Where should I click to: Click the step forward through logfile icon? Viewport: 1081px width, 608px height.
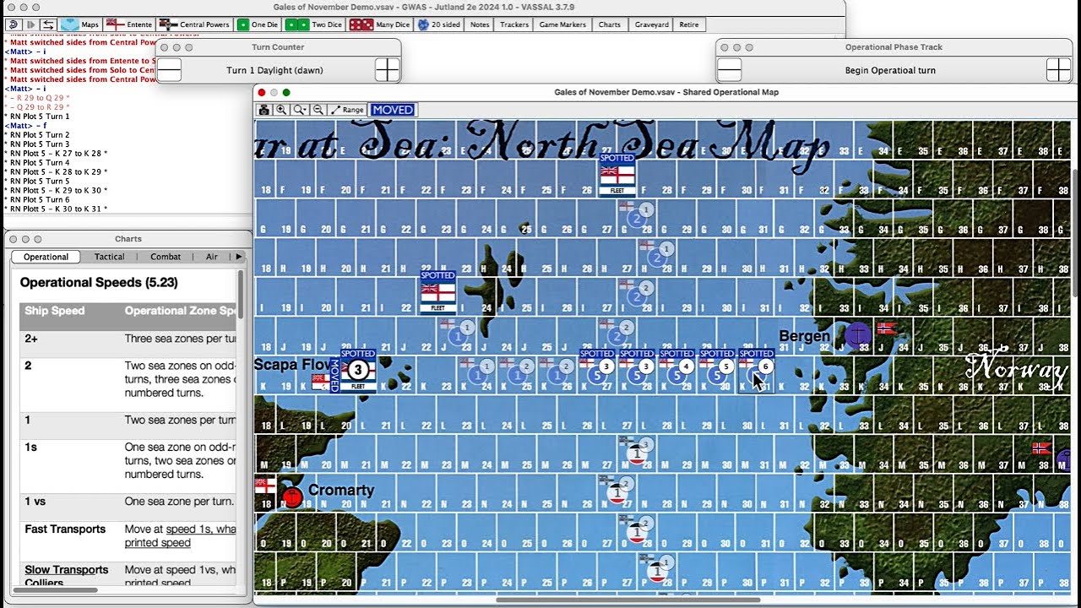[30, 24]
